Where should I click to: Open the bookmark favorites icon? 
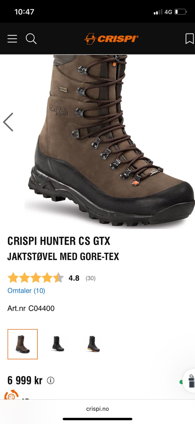[189, 39]
